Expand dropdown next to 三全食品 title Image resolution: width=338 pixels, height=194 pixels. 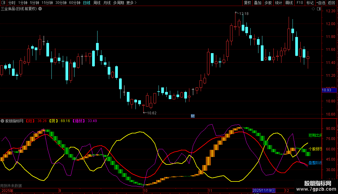coord(40,9)
